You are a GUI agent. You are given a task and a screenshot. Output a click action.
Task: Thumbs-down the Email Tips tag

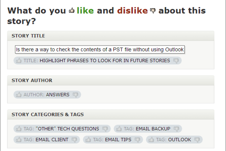138,140
